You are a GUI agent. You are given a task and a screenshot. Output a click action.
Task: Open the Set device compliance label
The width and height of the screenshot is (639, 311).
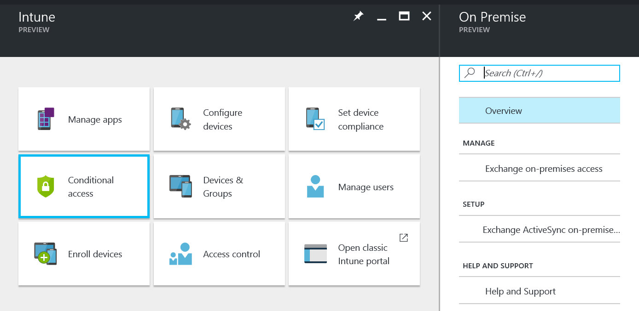click(360, 119)
